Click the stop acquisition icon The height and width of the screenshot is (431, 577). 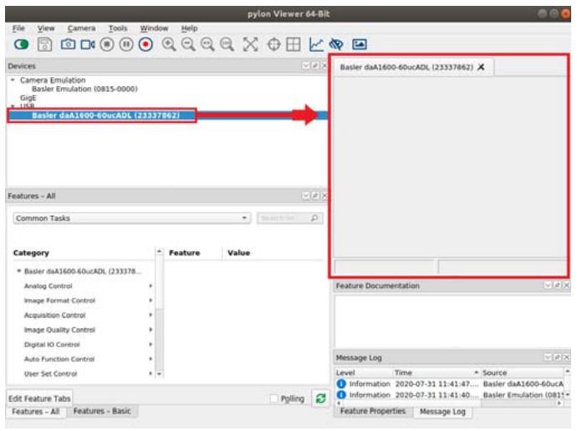(107, 44)
